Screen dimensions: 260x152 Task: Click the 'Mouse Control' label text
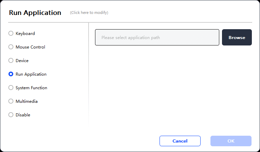(x=30, y=47)
